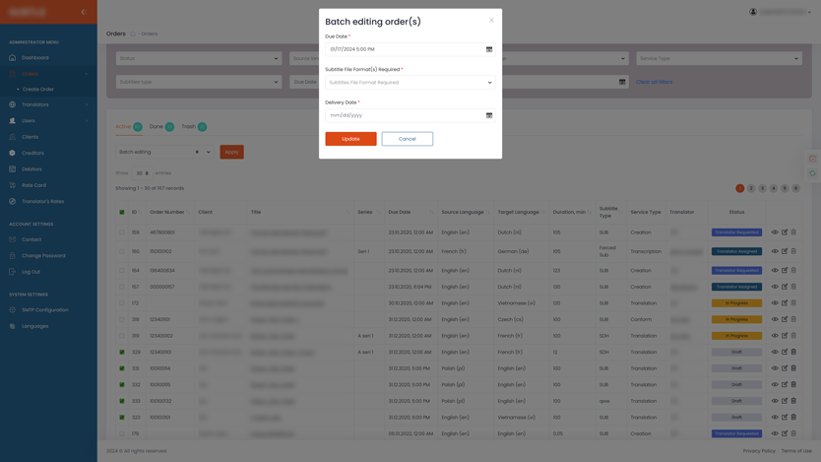Collapse the sidebar with the arrow icon
The image size is (821, 462).
(83, 12)
